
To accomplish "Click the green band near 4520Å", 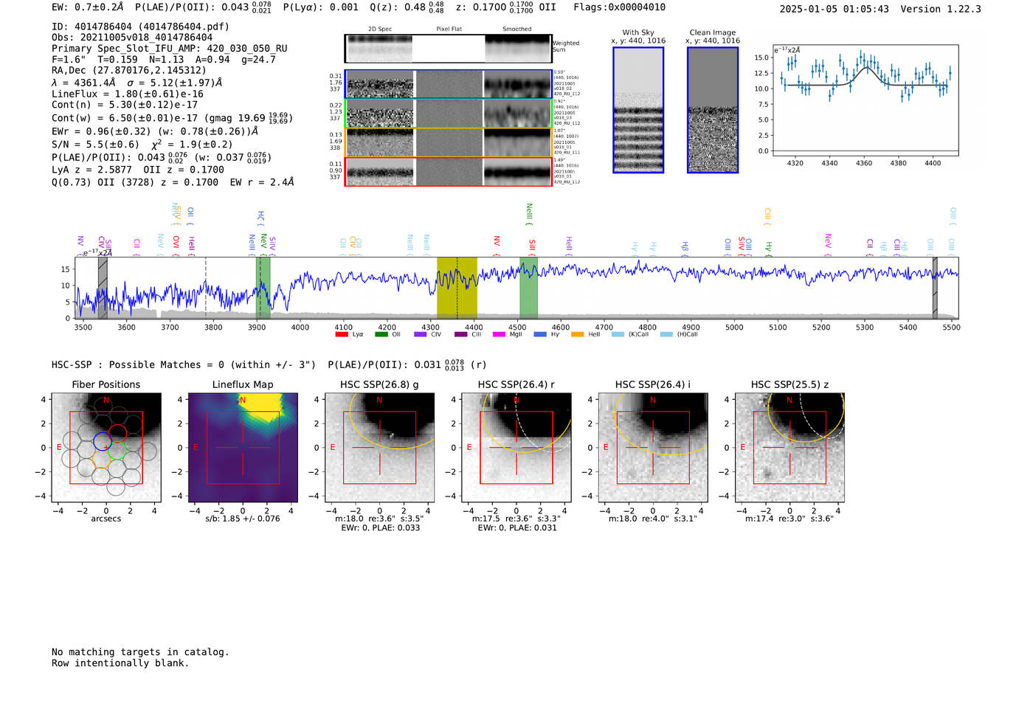I will point(528,288).
